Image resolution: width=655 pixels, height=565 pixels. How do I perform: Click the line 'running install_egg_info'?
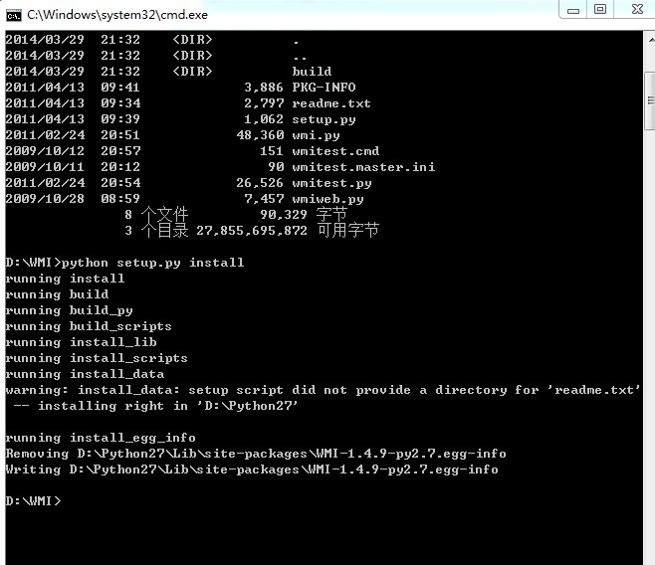[101, 438]
